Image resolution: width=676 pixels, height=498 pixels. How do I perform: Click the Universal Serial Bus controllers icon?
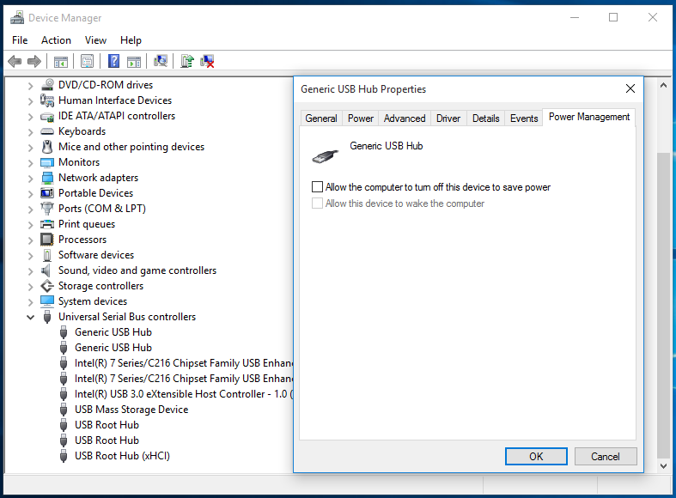47,317
